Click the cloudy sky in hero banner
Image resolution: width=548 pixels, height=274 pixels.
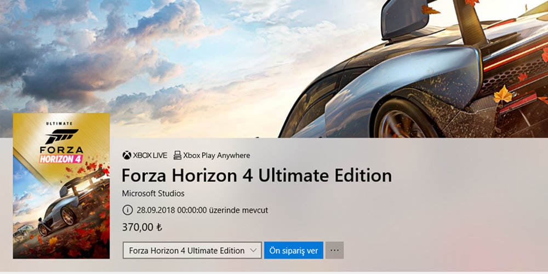pyautogui.click(x=140, y=56)
